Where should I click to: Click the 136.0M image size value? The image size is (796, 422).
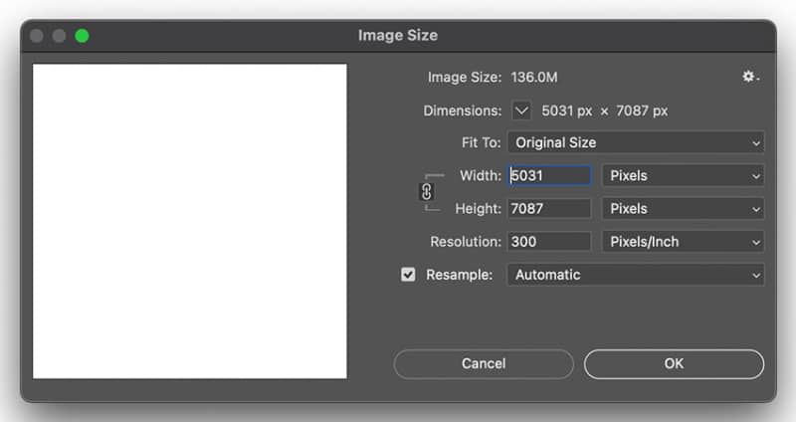tap(534, 78)
